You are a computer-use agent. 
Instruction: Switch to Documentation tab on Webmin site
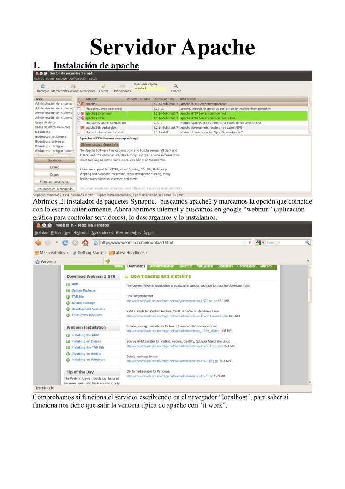(x=161, y=266)
